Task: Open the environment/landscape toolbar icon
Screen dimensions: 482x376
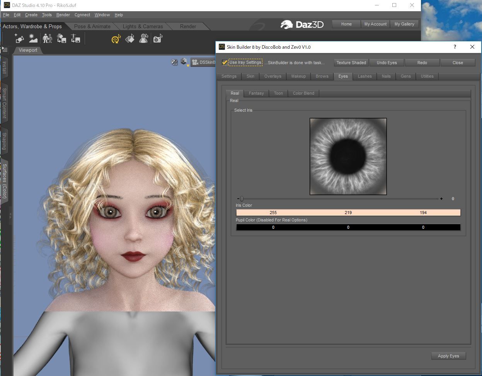Action: coord(33,39)
